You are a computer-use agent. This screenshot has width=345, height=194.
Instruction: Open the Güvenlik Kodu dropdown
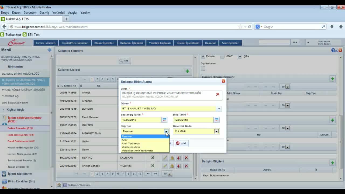(x=216, y=131)
